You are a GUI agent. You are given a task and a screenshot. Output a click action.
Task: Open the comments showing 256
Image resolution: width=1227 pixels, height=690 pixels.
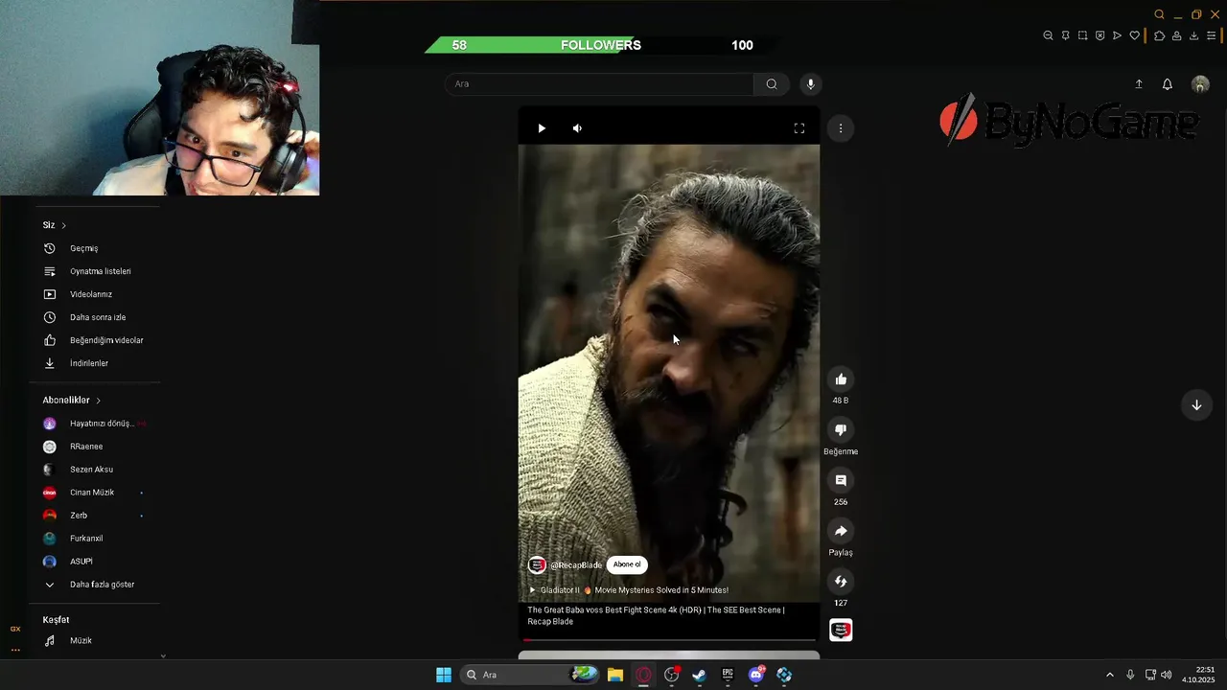tap(841, 480)
